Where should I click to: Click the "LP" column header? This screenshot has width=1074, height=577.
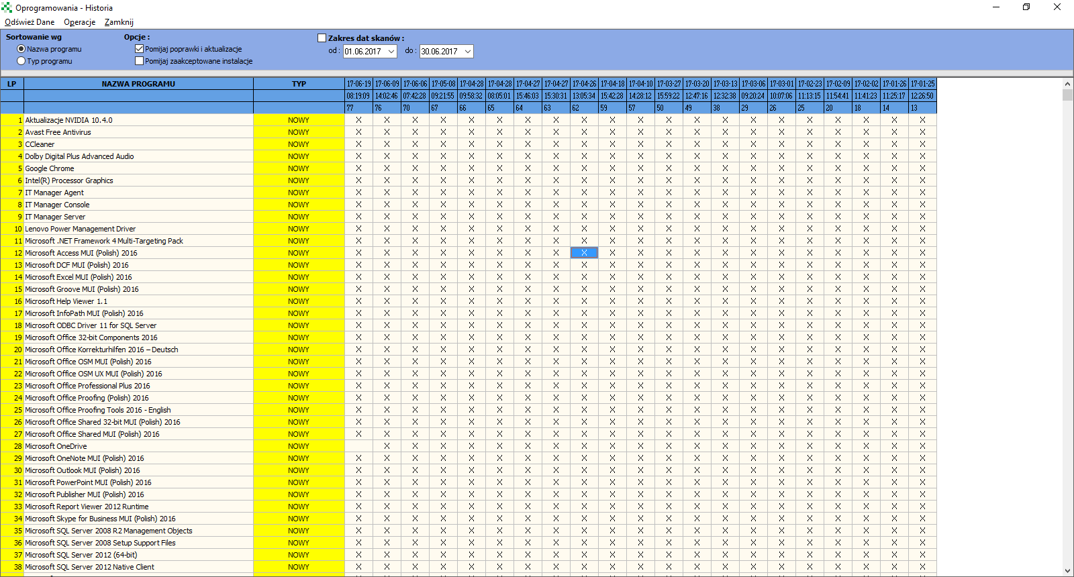click(x=12, y=84)
